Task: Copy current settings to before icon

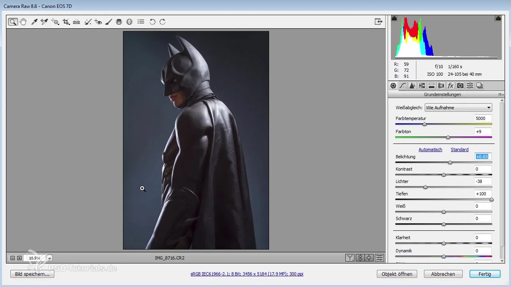Action: tap(369, 258)
